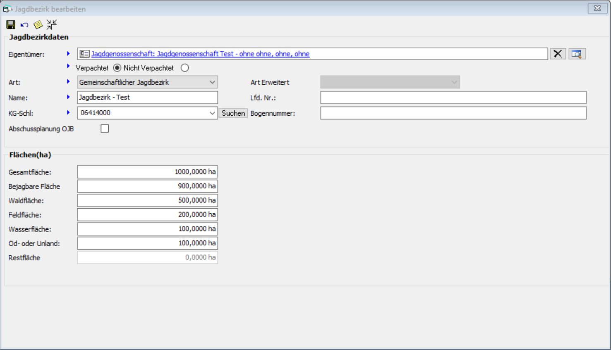Click the contact card icon in Eigentümer field
Viewport: 611px width, 350px height.
click(84, 54)
